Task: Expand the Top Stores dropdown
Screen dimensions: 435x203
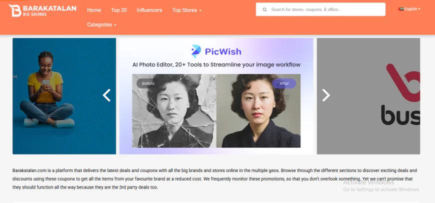Action: (186, 10)
